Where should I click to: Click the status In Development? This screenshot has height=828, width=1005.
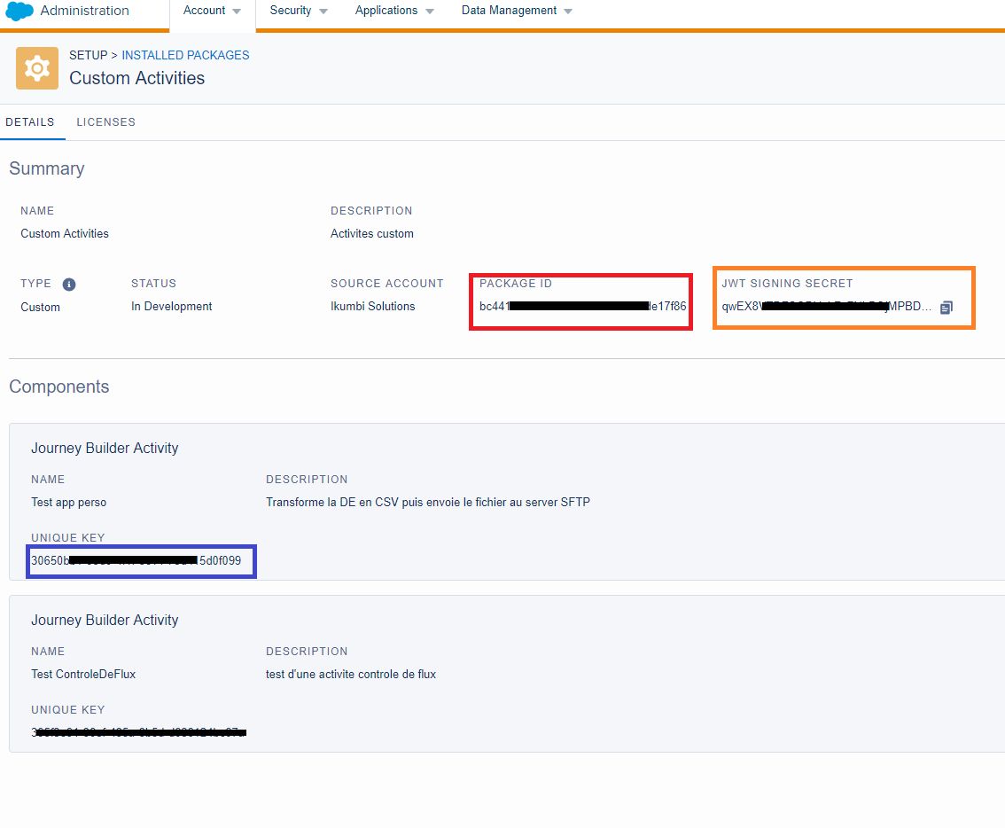[x=172, y=307]
